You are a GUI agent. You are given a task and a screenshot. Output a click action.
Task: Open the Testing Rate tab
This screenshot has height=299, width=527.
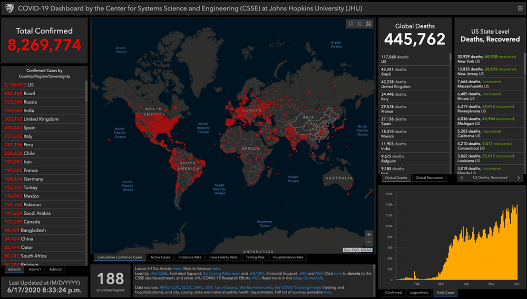coord(255,257)
